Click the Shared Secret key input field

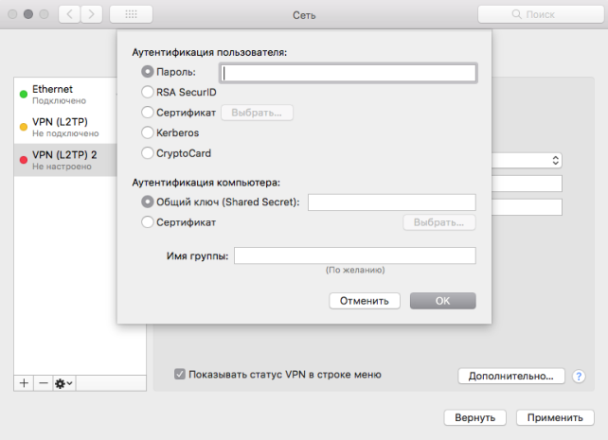coord(391,202)
